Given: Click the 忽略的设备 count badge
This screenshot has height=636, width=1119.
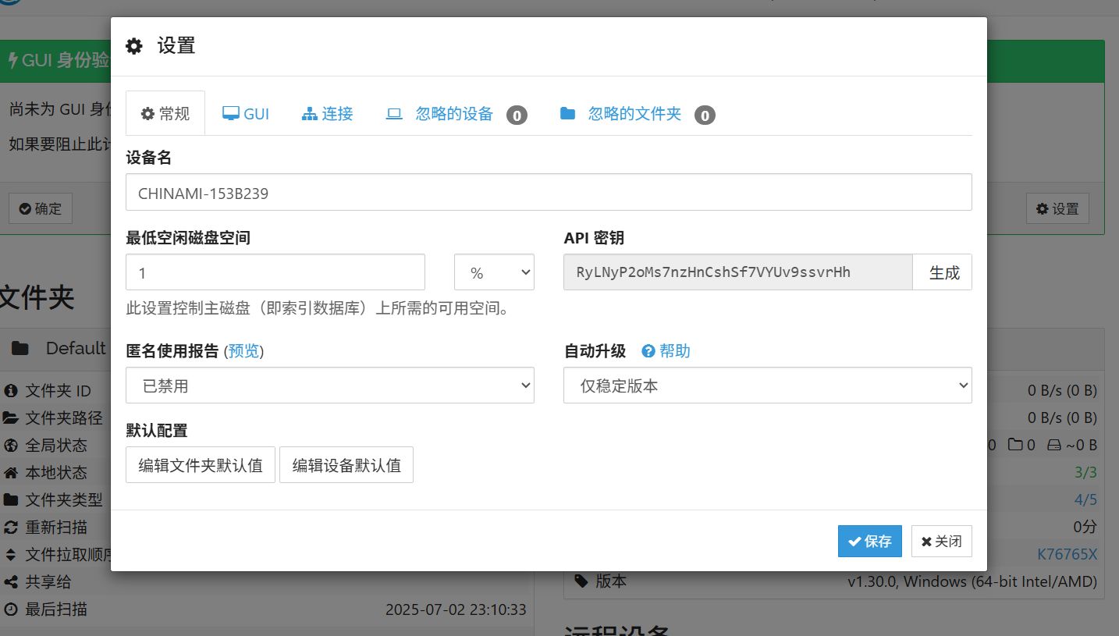Looking at the screenshot, I should [517, 115].
